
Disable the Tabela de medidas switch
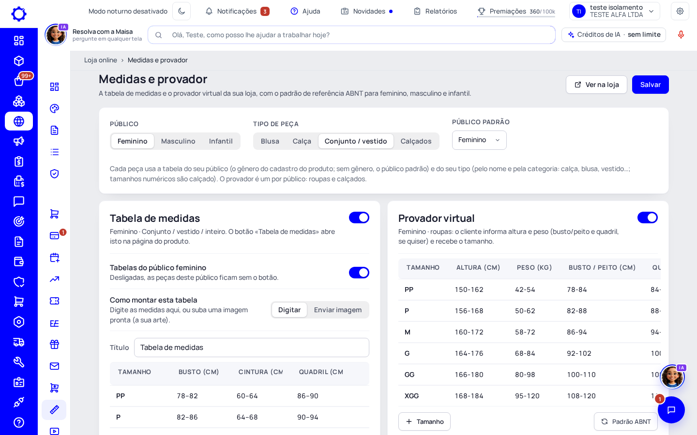pos(359,217)
